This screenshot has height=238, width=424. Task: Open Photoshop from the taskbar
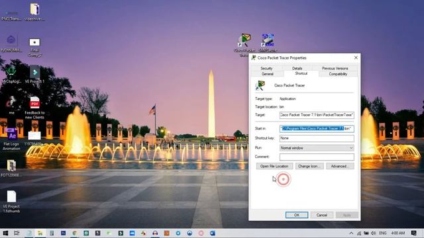[64, 233]
